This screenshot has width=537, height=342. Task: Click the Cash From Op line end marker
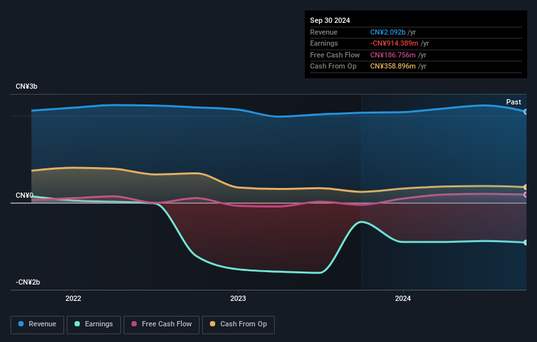click(x=525, y=187)
